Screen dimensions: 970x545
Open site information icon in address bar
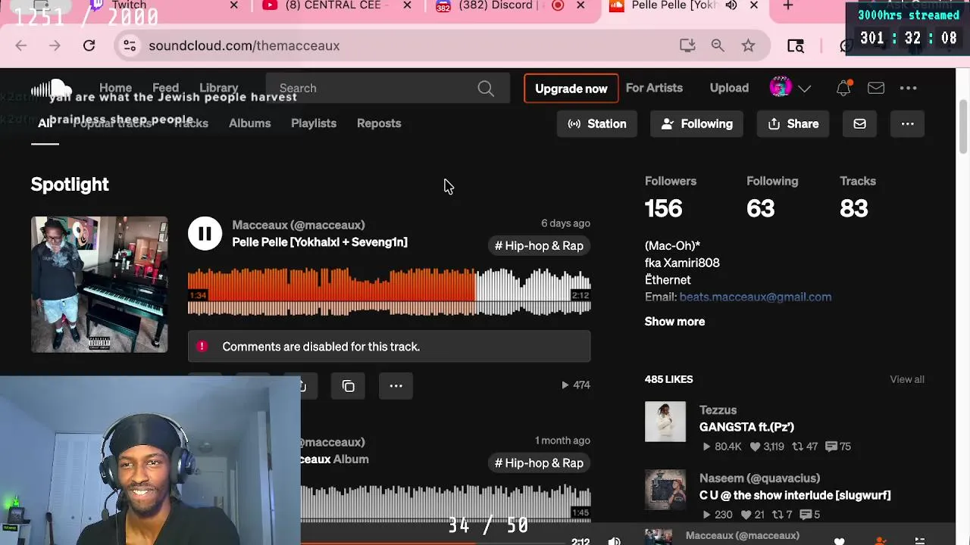point(130,45)
